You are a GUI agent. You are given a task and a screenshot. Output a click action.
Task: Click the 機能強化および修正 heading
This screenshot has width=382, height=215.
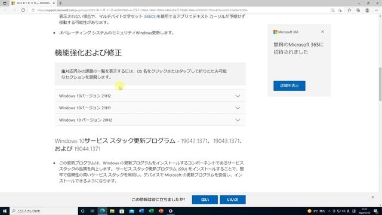tap(88, 53)
